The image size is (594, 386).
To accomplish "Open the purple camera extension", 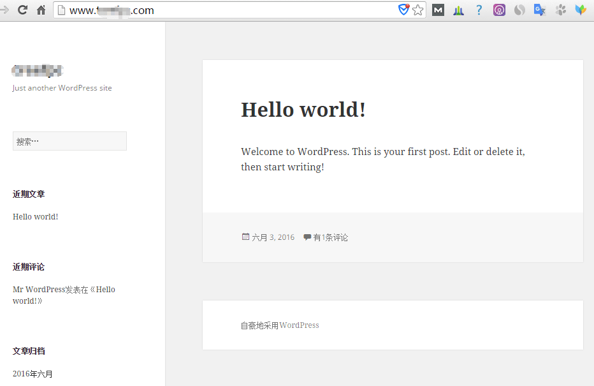I will click(499, 10).
